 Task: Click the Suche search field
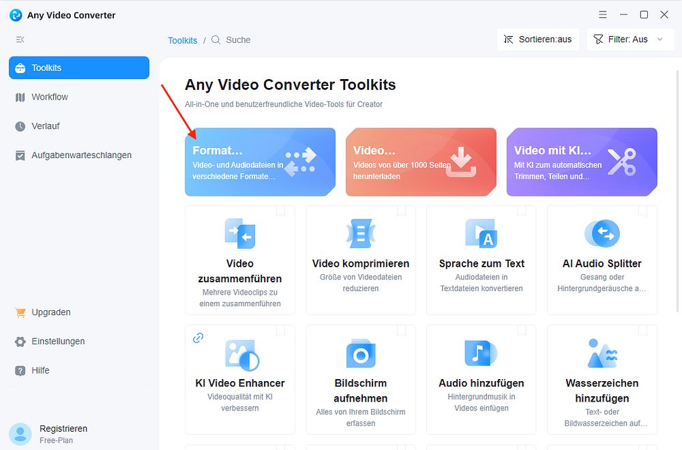click(x=238, y=40)
